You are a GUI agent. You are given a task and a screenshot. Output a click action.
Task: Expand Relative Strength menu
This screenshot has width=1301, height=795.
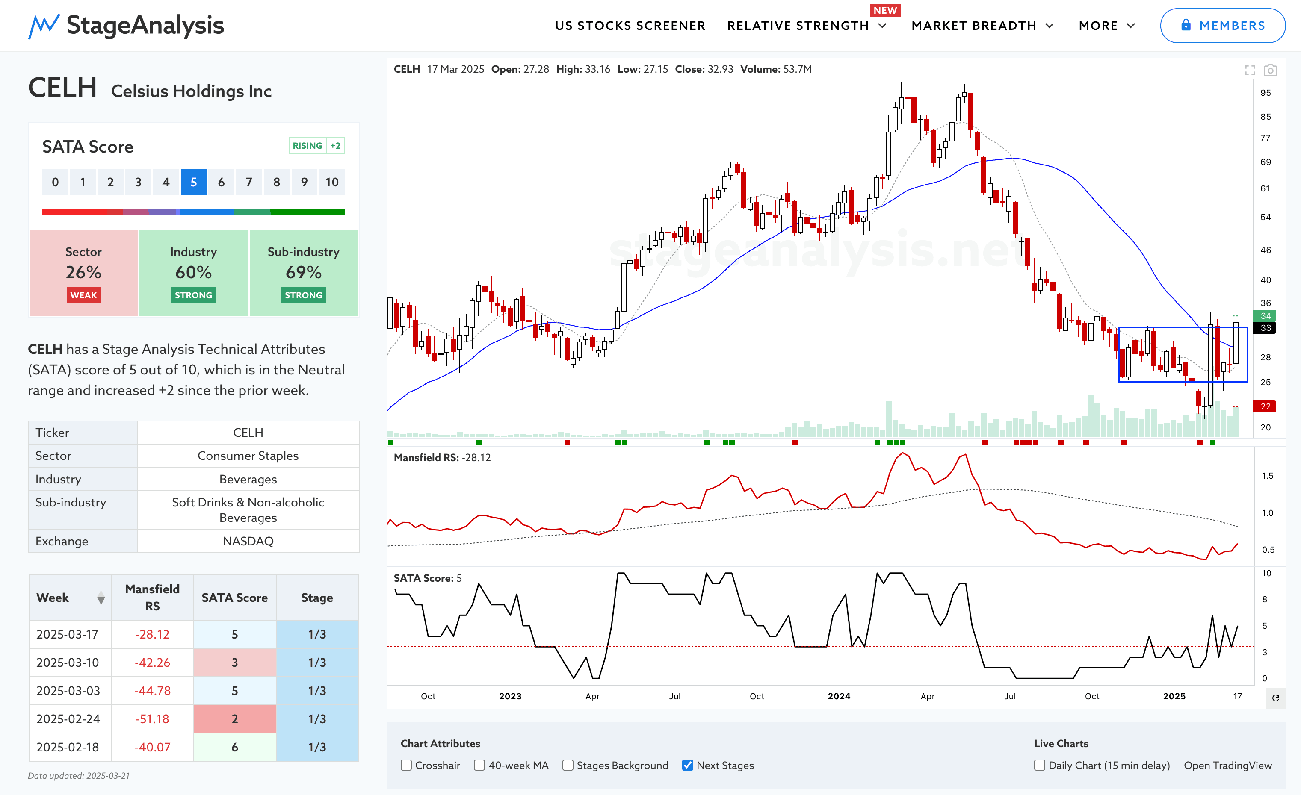(806, 25)
